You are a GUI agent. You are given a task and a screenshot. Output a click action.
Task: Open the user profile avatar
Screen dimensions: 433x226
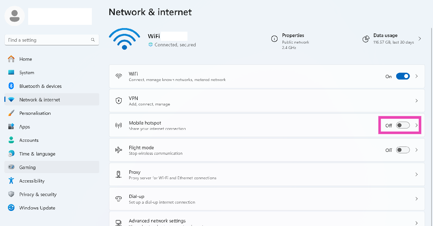15,15
